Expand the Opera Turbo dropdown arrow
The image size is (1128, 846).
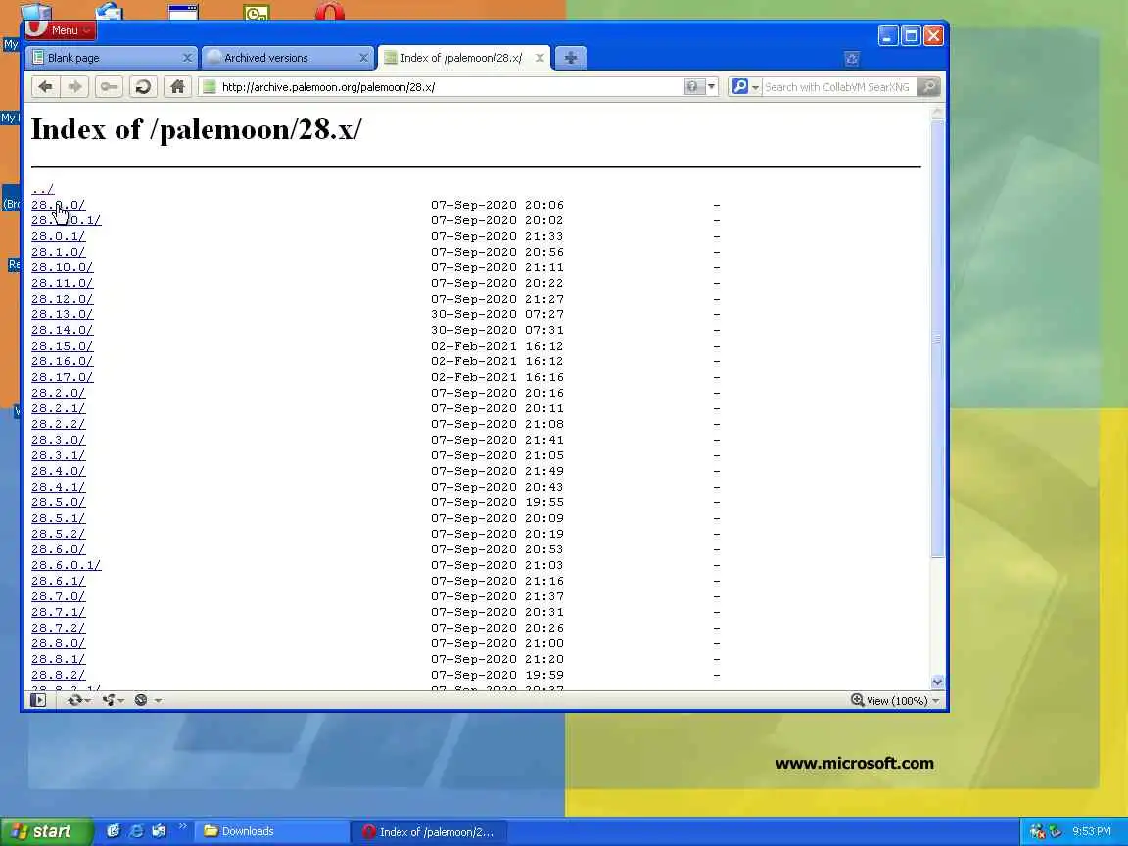point(158,701)
